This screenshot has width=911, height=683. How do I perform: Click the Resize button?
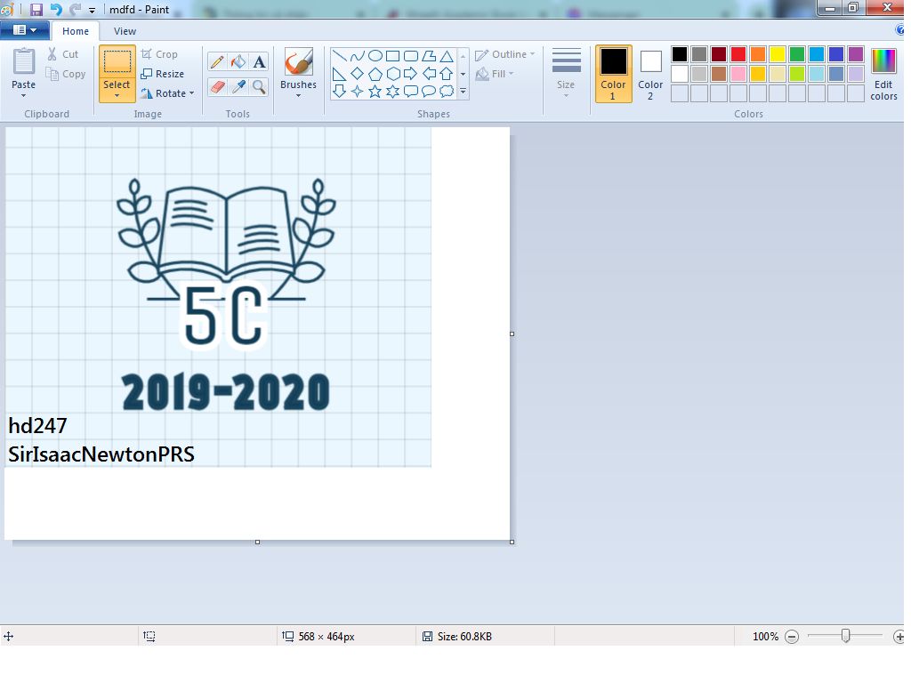(163, 74)
